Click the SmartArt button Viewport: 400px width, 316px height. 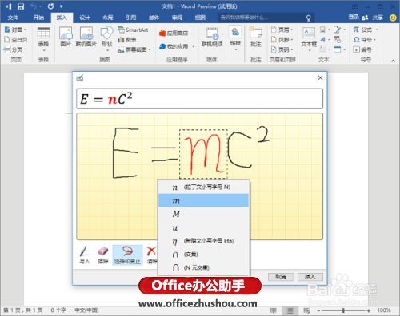tap(133, 30)
